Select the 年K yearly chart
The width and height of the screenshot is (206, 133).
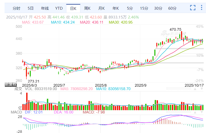[x=116, y=8]
